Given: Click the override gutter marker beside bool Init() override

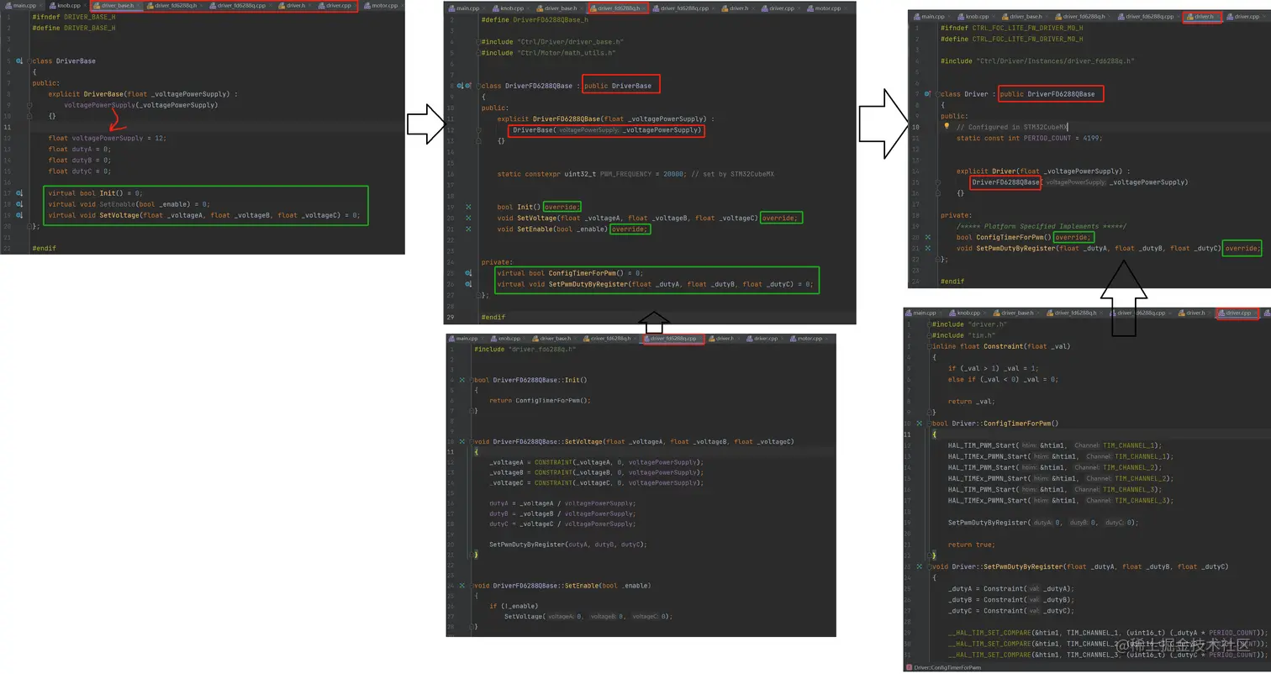Looking at the screenshot, I should 469,207.
